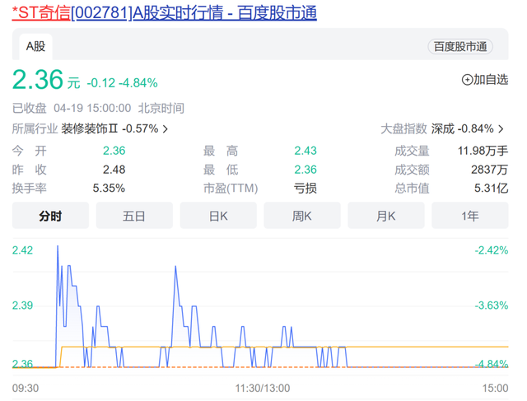Click the 最高 value 2.43
Screen dimensions: 527x401
305,151
